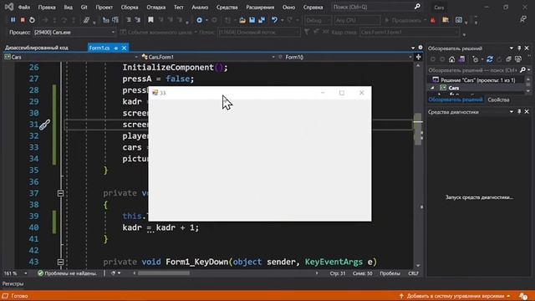Click the uncomment selection lines icon
535x301 pixels.
pos(137,20)
